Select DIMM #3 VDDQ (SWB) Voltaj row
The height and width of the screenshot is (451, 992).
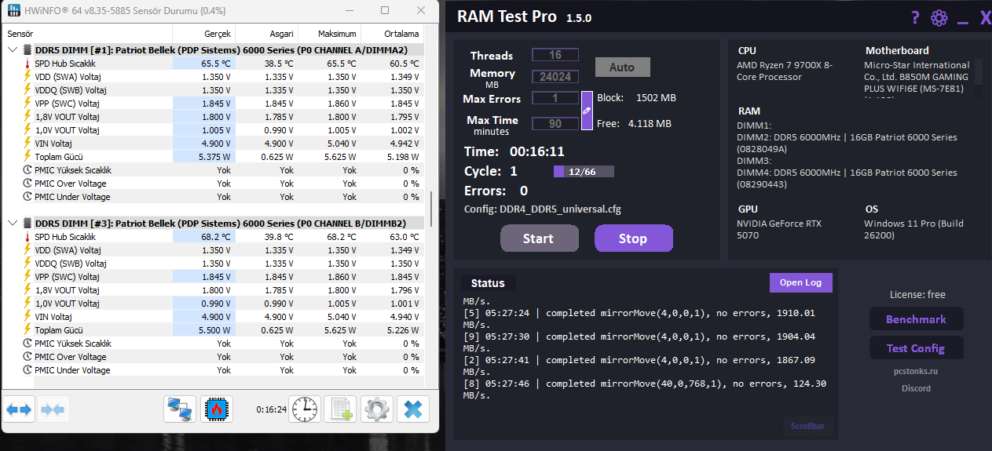[x=213, y=264]
